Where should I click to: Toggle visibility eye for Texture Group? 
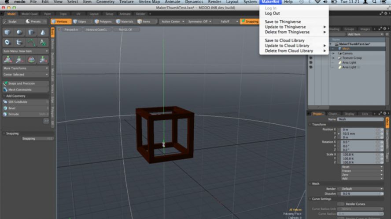point(310,58)
